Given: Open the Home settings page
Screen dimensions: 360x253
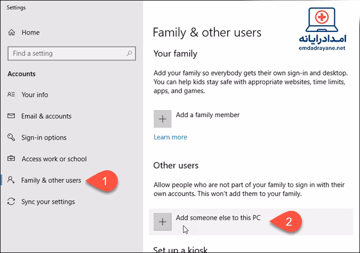Looking at the screenshot, I should (30, 32).
